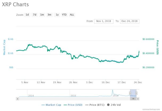Select the 1d zoom range
The width and height of the screenshot is (162, 111).
point(27,15)
